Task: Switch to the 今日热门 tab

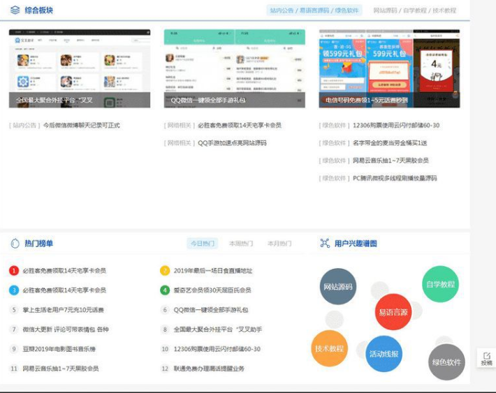Action: 203,244
